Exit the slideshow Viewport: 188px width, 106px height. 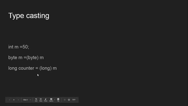coord(74,100)
